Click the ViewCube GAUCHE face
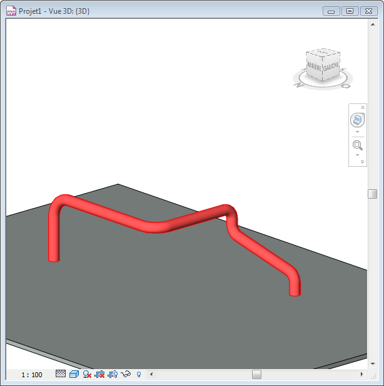The image size is (384, 386). 331,66
